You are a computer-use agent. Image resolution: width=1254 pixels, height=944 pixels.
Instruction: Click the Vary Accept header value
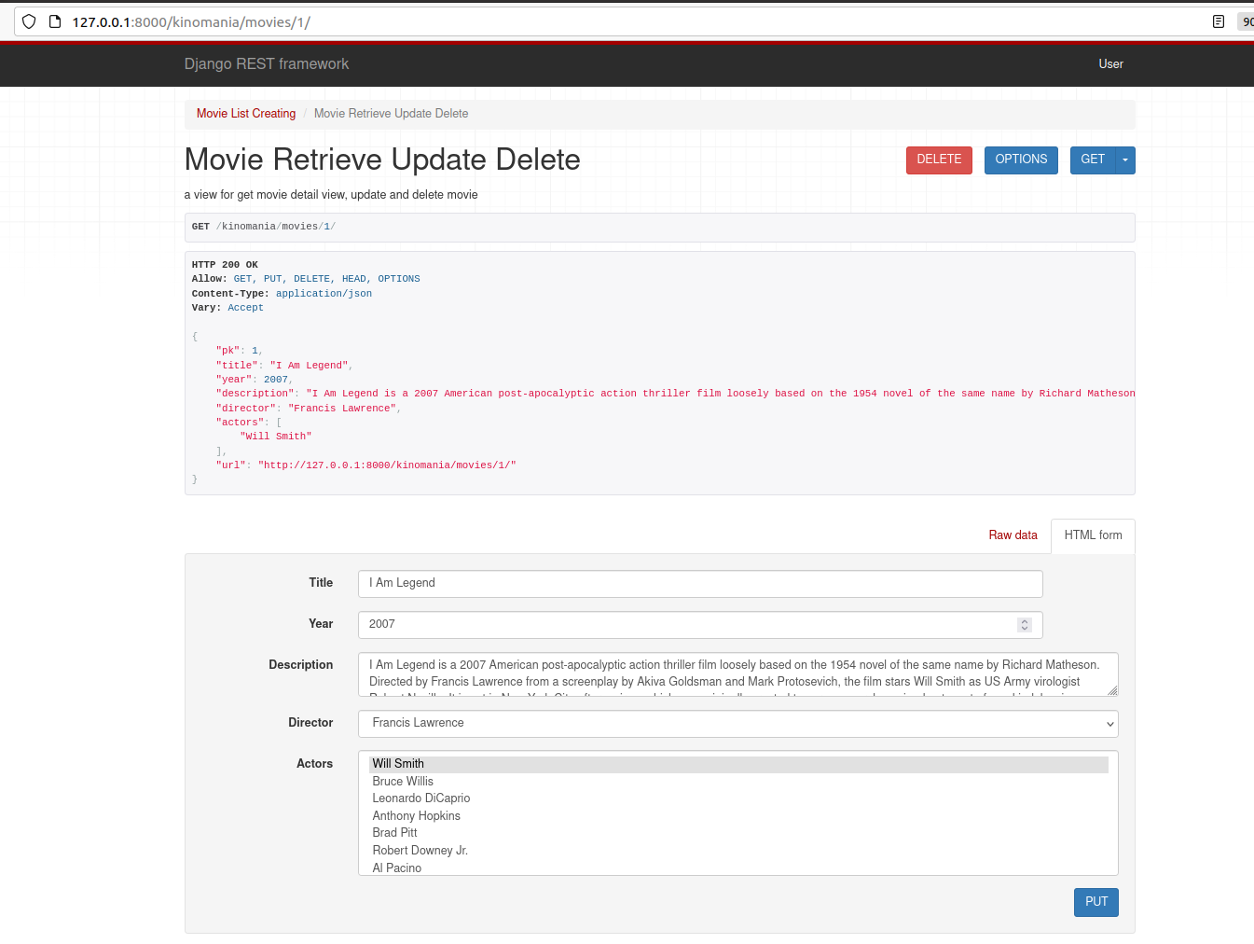tap(245, 308)
